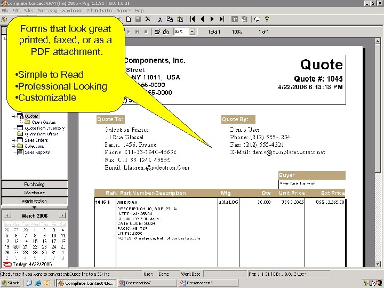Screen dimensions: 384x288
Task: Click the far-left main toolbar icon
Action: [4, 19]
